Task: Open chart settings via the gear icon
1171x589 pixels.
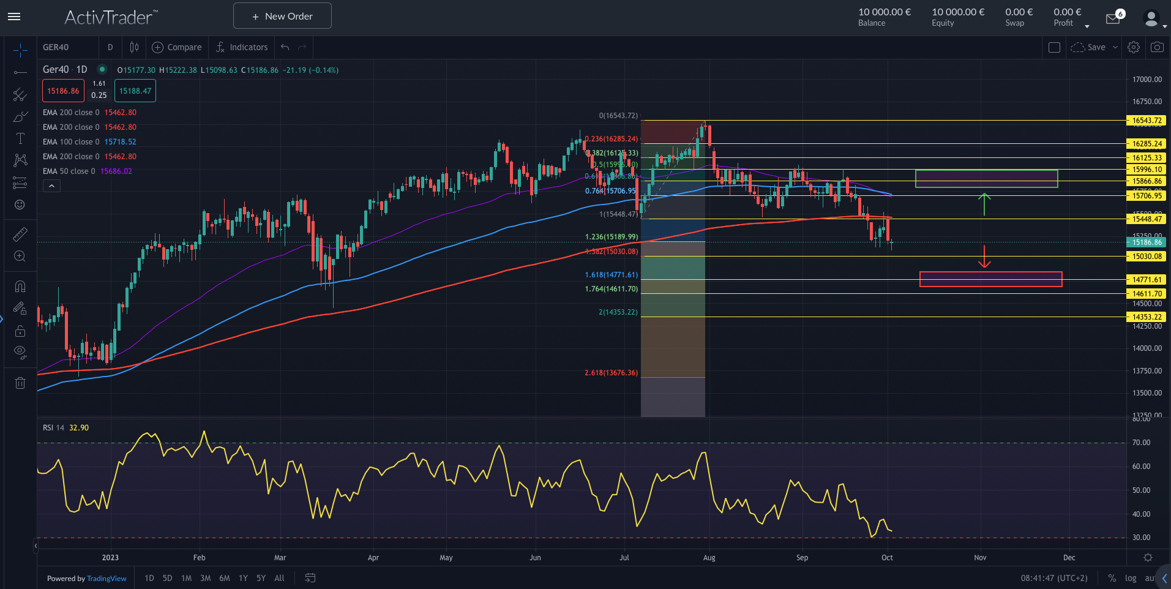Action: click(x=1134, y=47)
